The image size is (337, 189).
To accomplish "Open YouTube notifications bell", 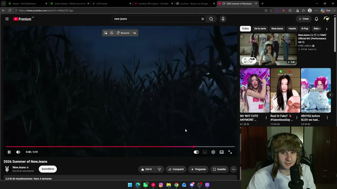I will pyautogui.click(x=316, y=19).
